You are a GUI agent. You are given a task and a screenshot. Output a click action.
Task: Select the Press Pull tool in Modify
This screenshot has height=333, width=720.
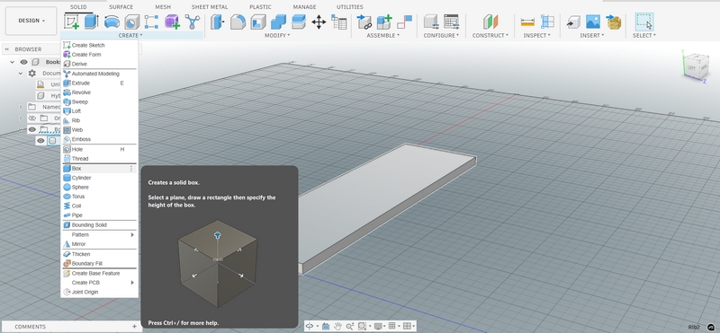pos(218,22)
